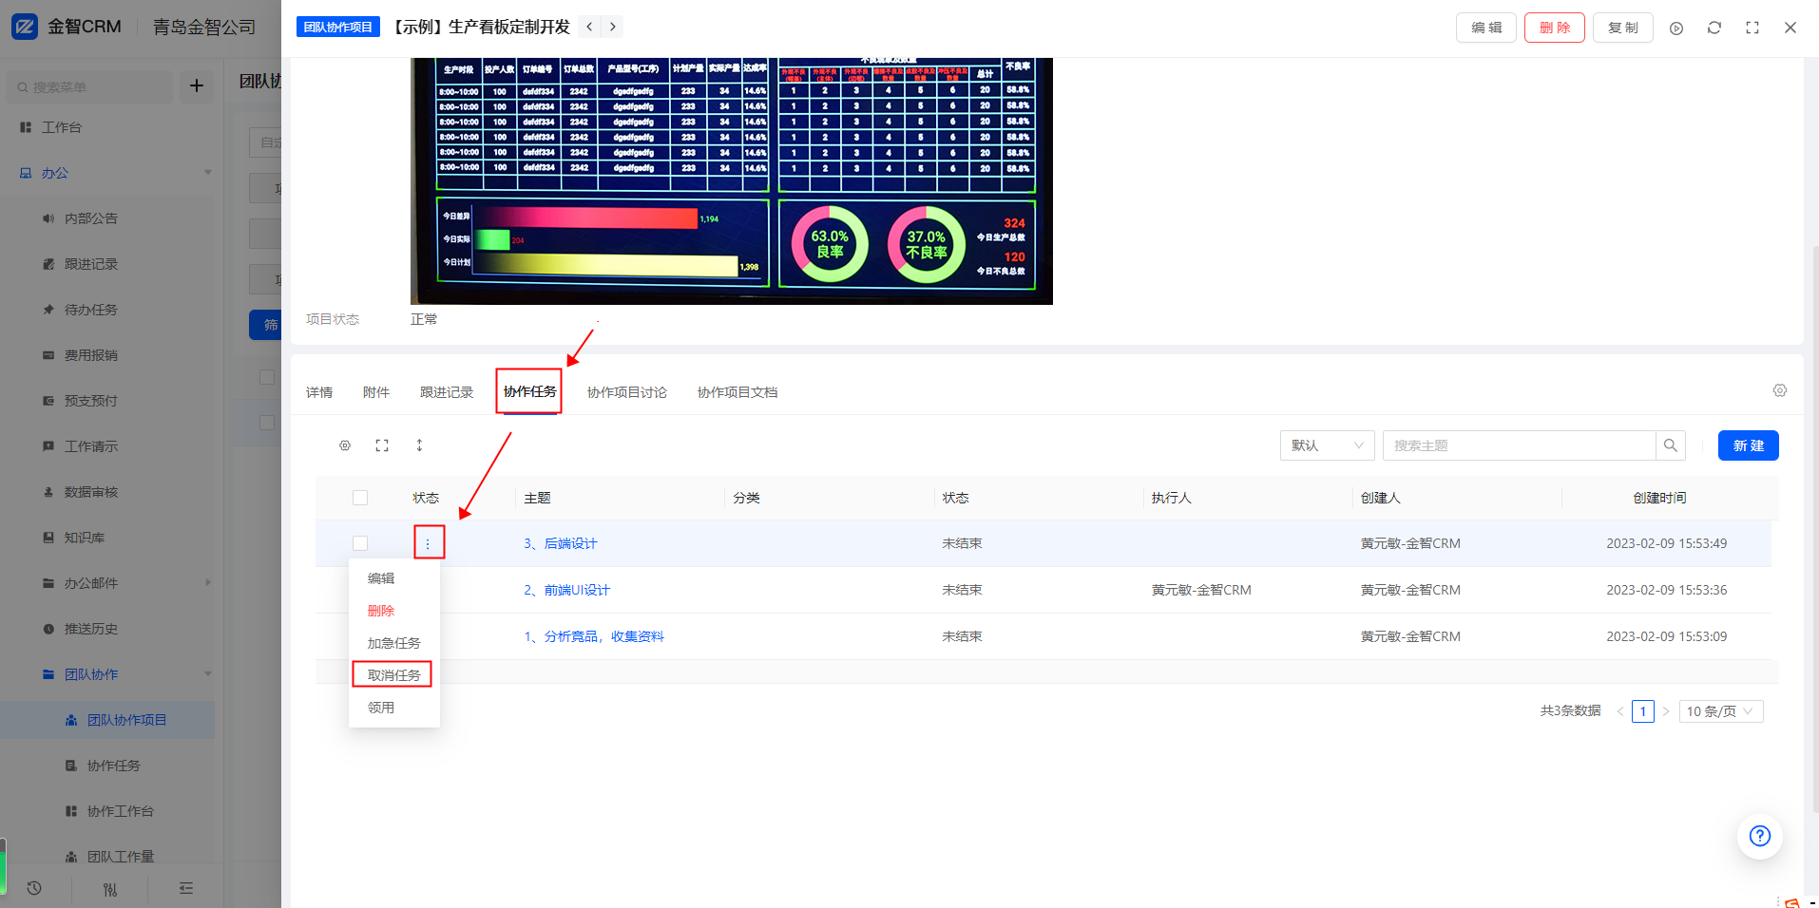
Task: Collapse the 办公 sidebar group
Action: pyautogui.click(x=207, y=173)
